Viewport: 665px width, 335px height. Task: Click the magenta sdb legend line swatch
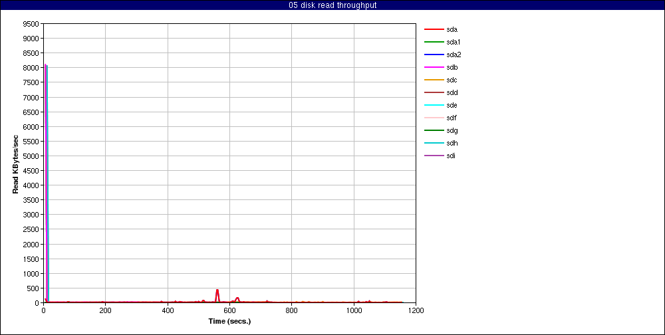pos(434,67)
